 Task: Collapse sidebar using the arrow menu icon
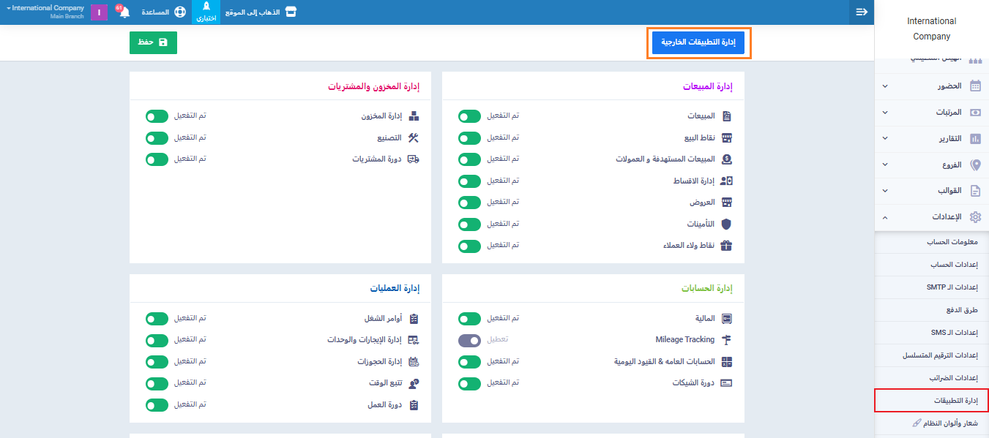coord(862,12)
